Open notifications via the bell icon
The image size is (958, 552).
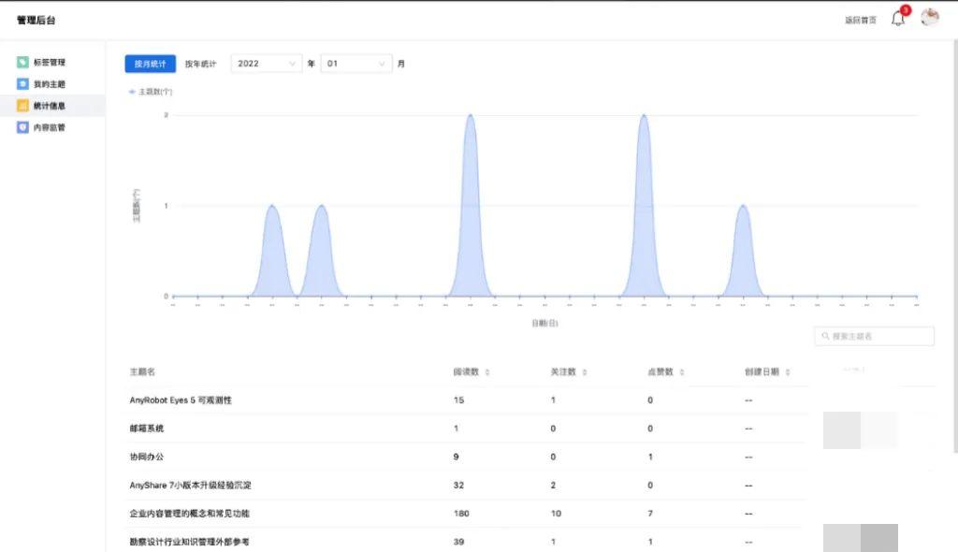coord(897,18)
